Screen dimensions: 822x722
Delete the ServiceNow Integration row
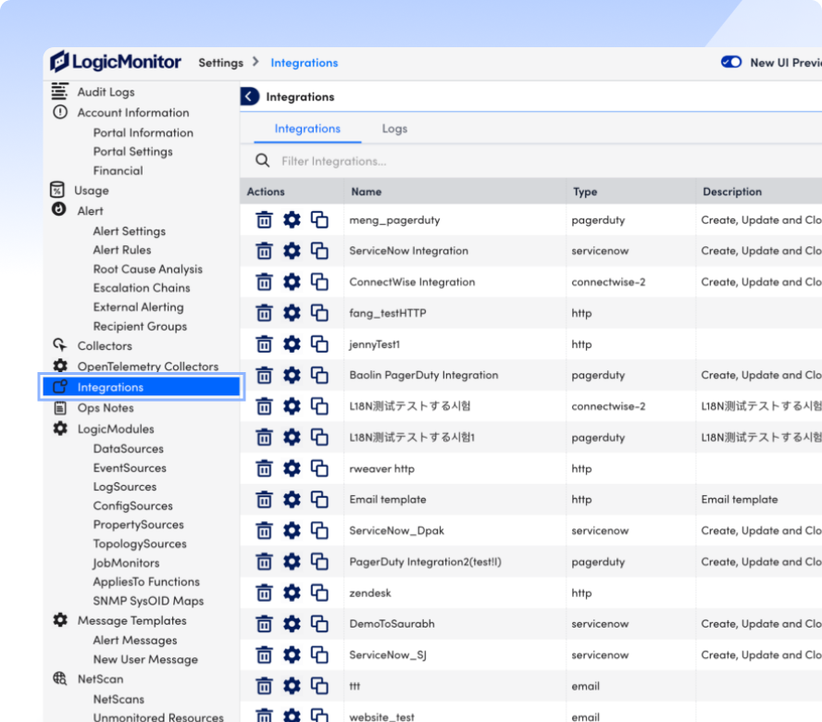pyautogui.click(x=264, y=251)
